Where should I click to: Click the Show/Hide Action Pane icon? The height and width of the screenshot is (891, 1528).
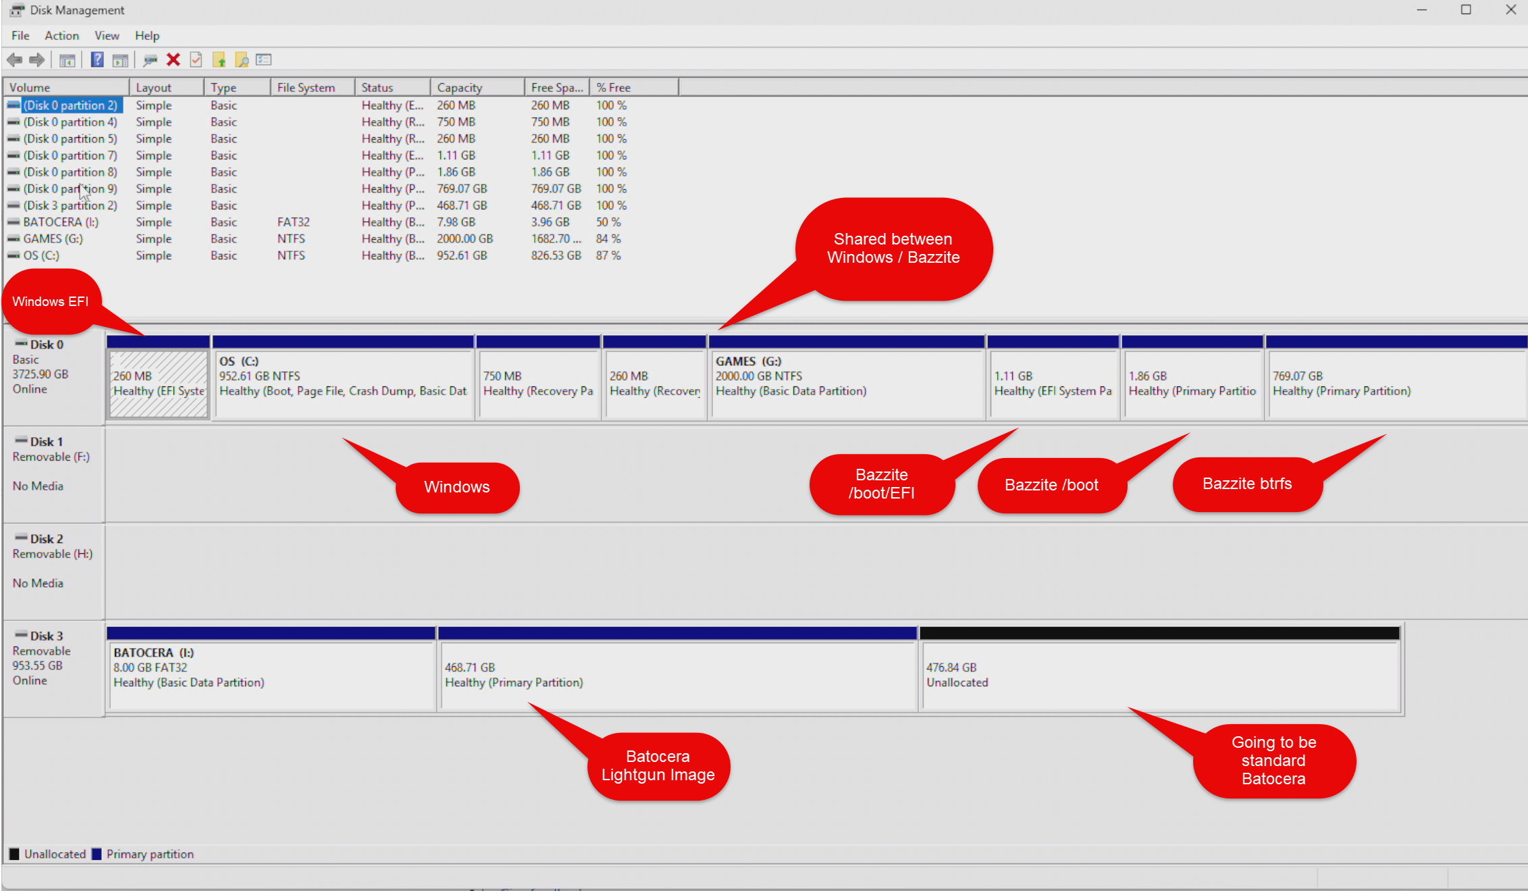(120, 60)
